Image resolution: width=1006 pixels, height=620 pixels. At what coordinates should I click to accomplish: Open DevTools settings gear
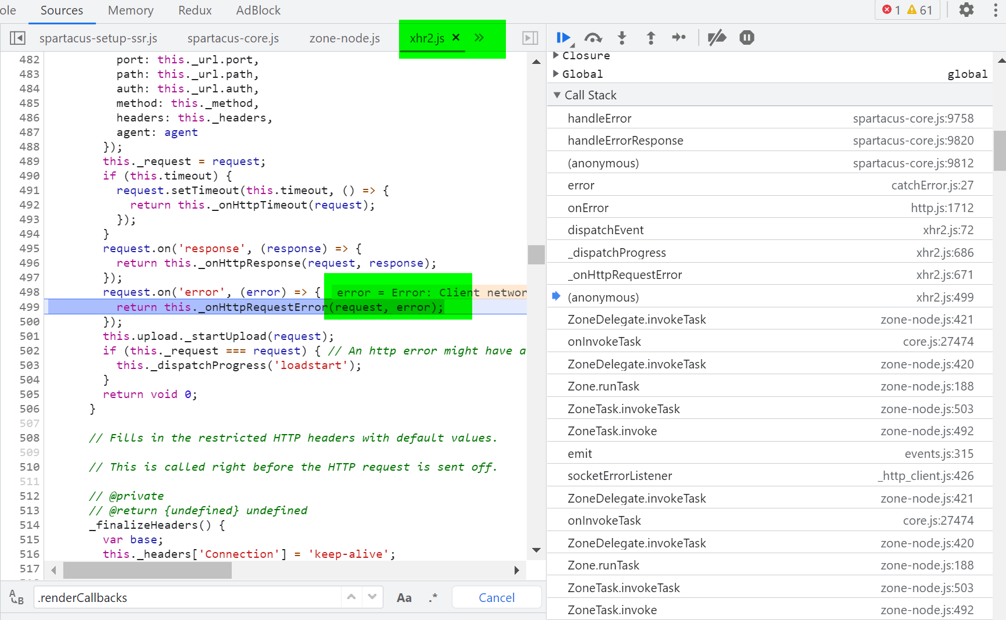[967, 10]
